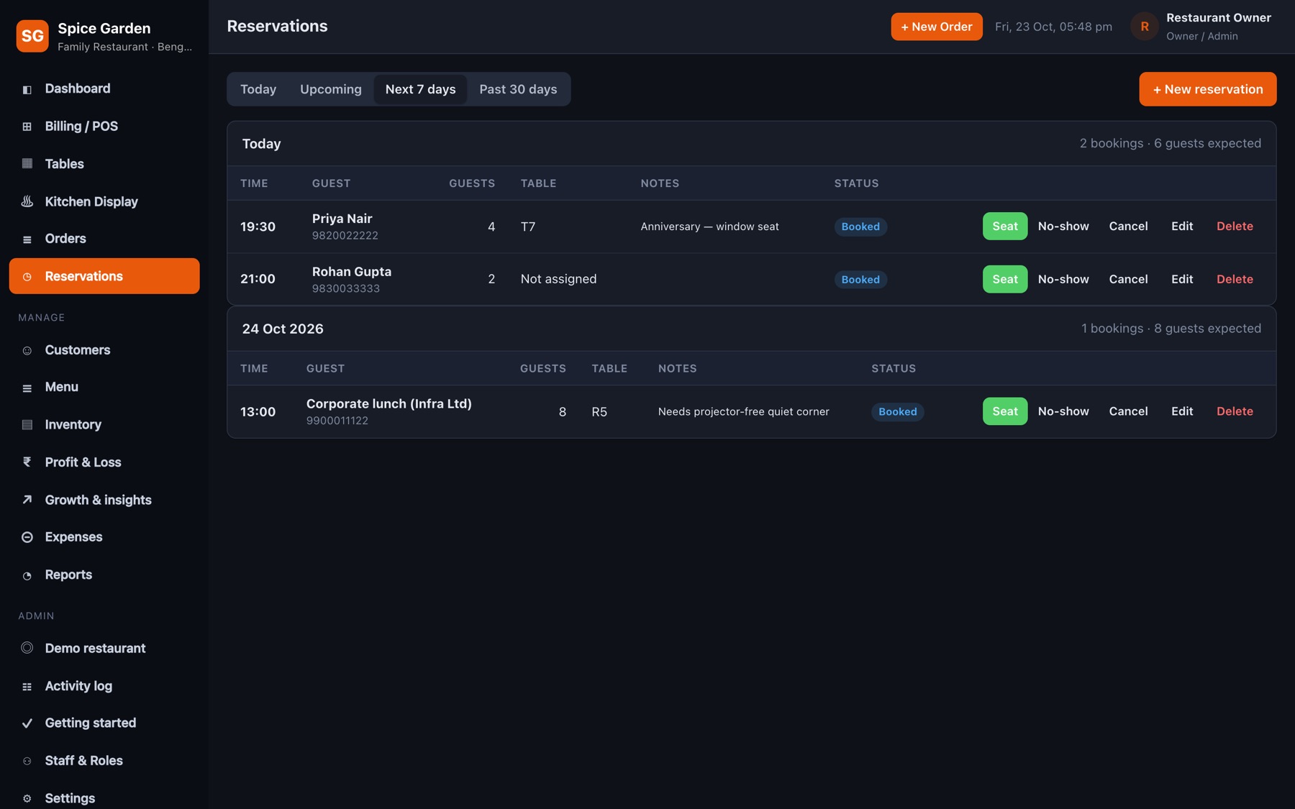Click Corporate lunch's Booked status badge
1295x809 pixels.
click(897, 412)
